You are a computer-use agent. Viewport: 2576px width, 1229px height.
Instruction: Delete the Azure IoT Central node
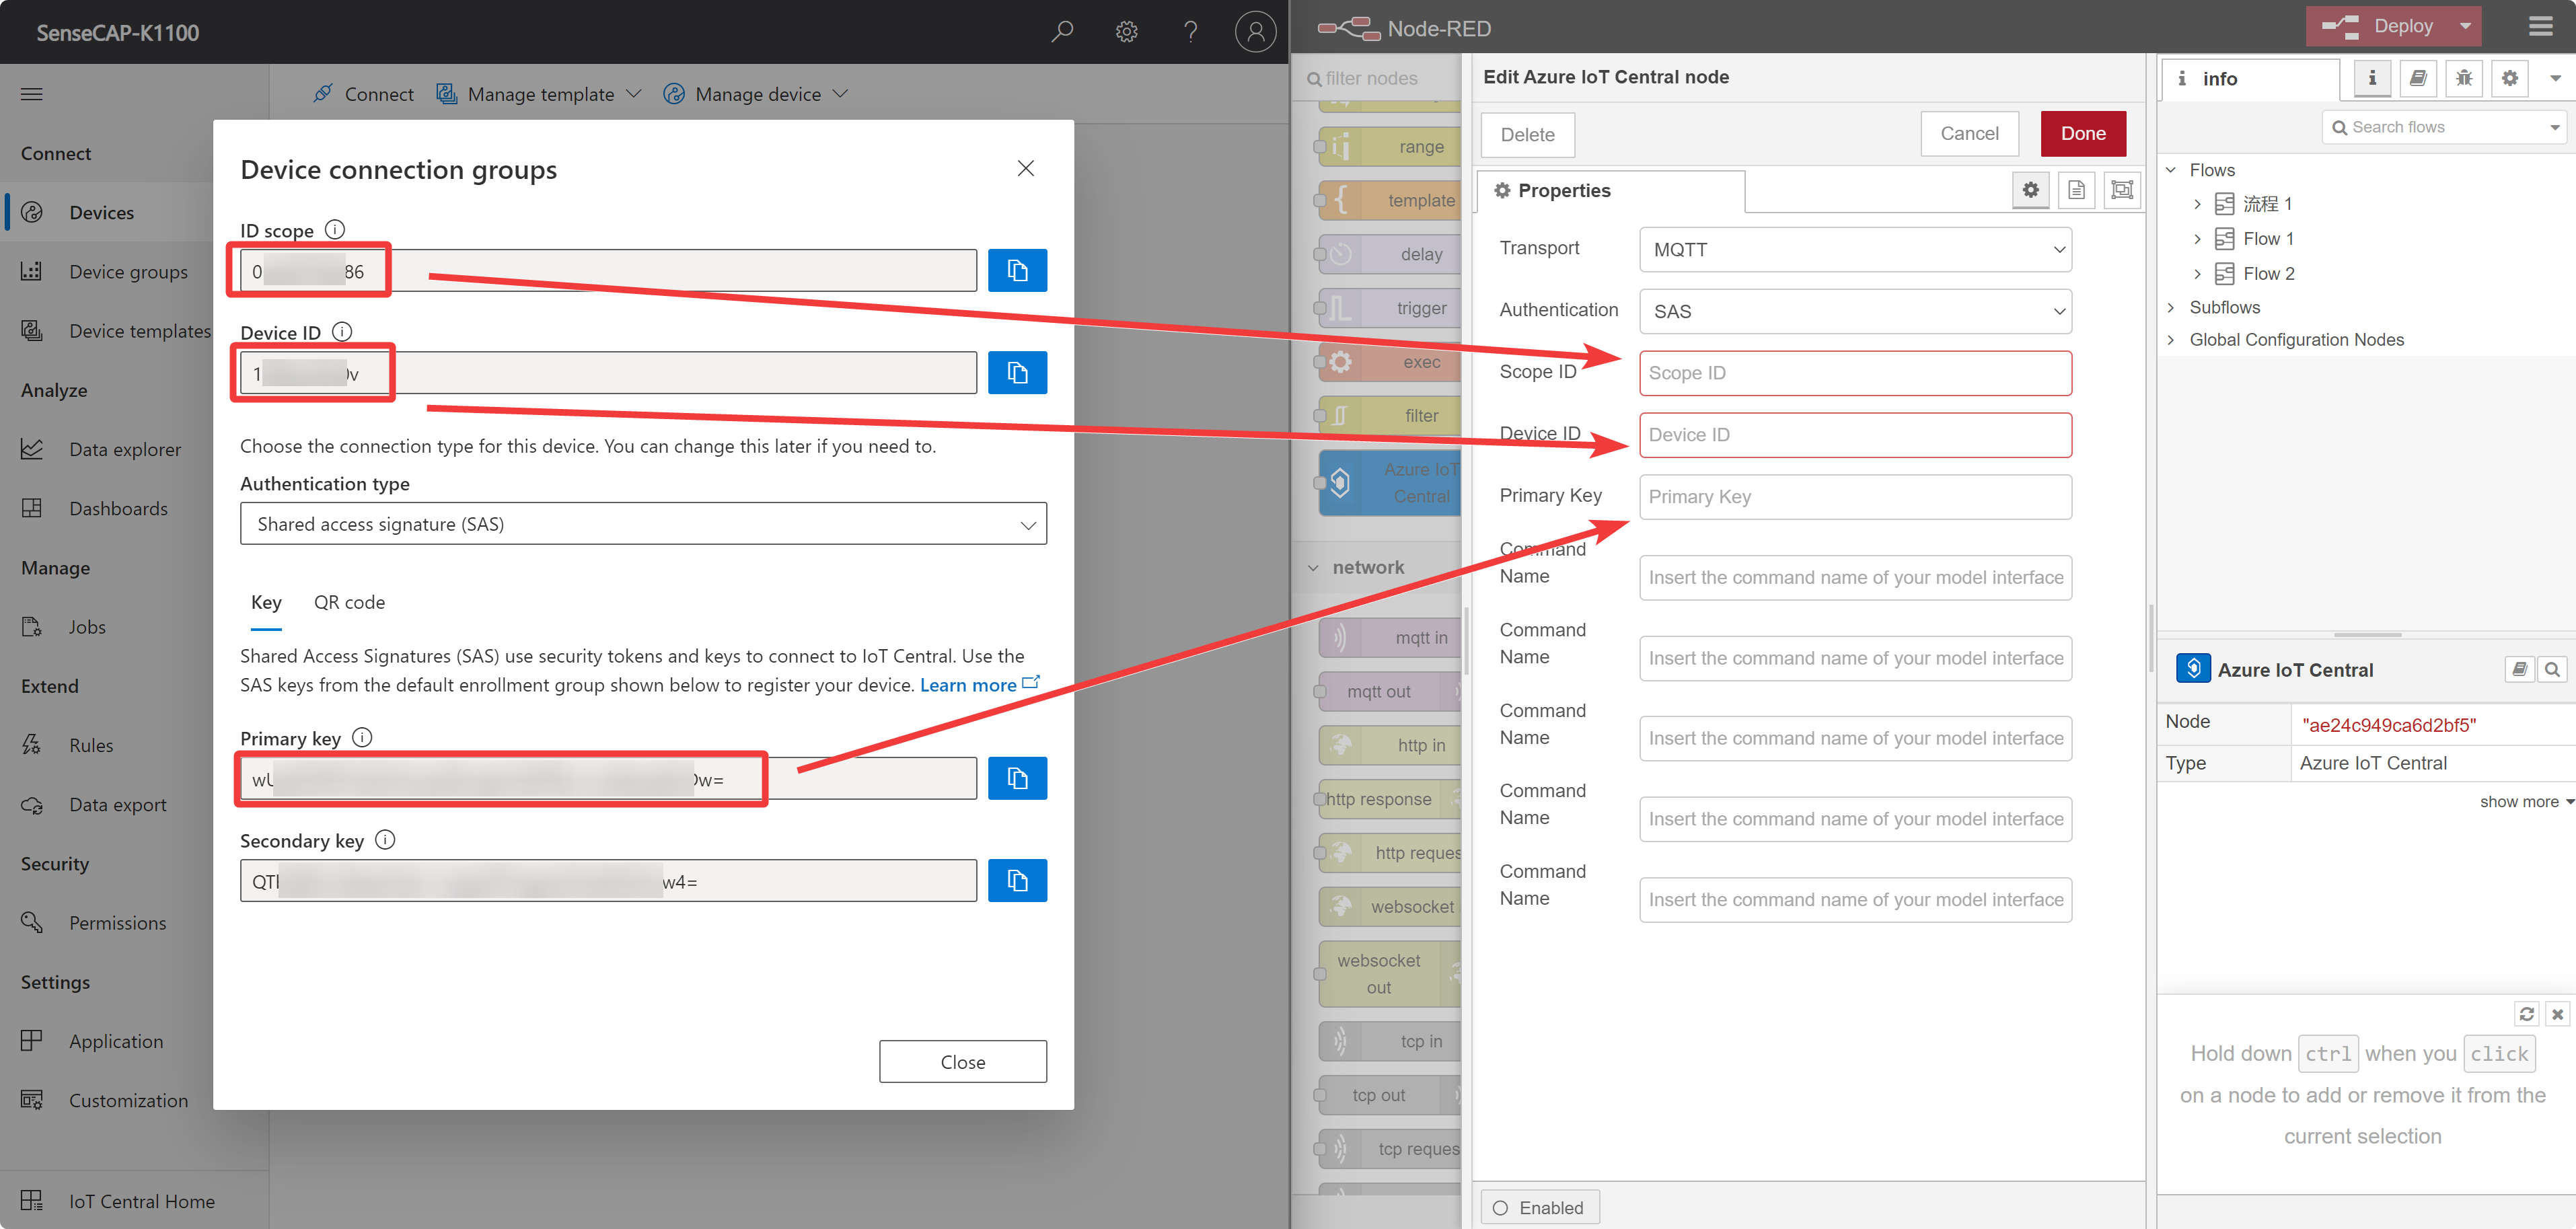click(x=1527, y=134)
